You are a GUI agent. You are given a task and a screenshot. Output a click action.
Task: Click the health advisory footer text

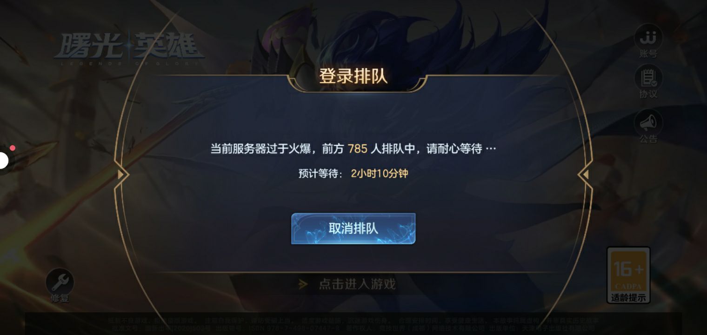353,324
